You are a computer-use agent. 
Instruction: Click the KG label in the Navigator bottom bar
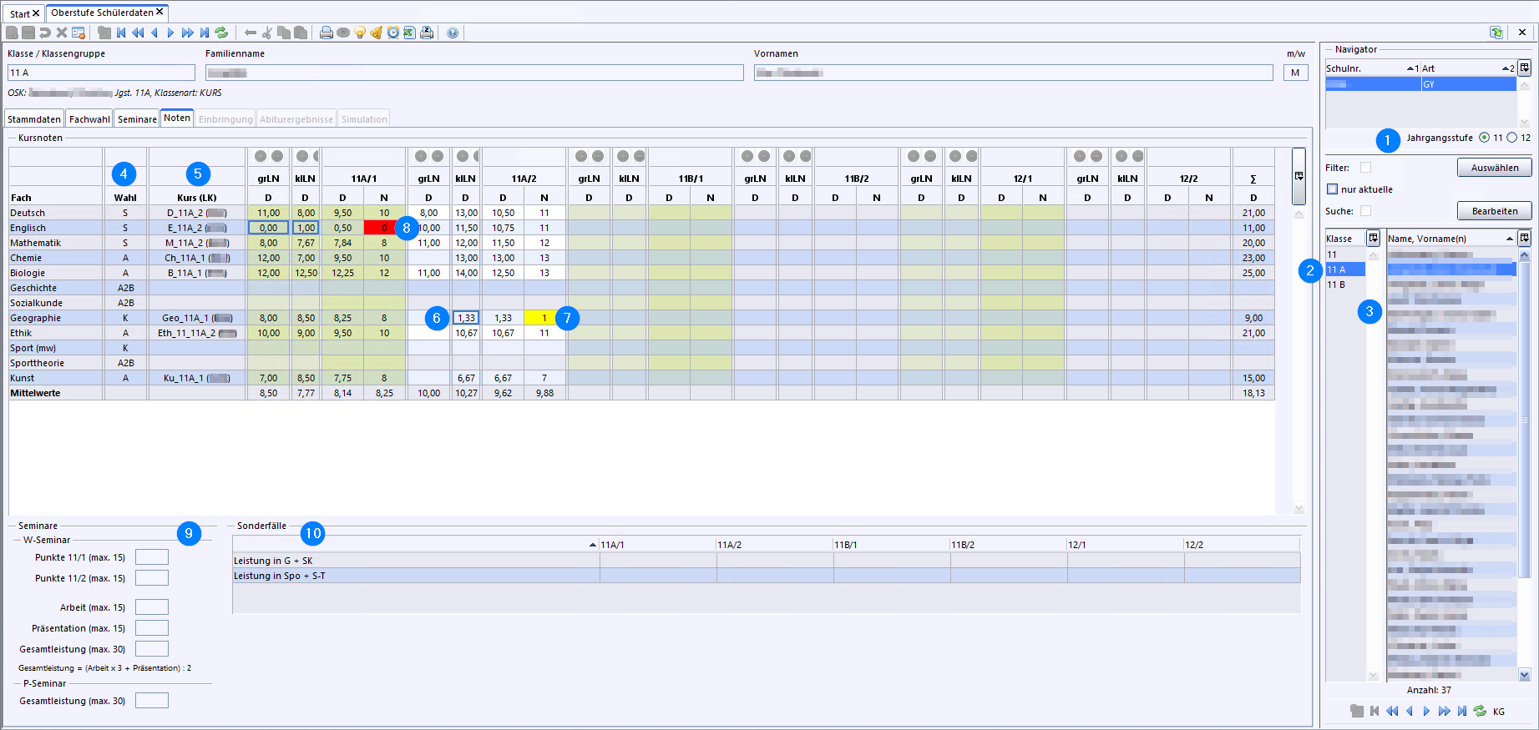(x=1499, y=712)
